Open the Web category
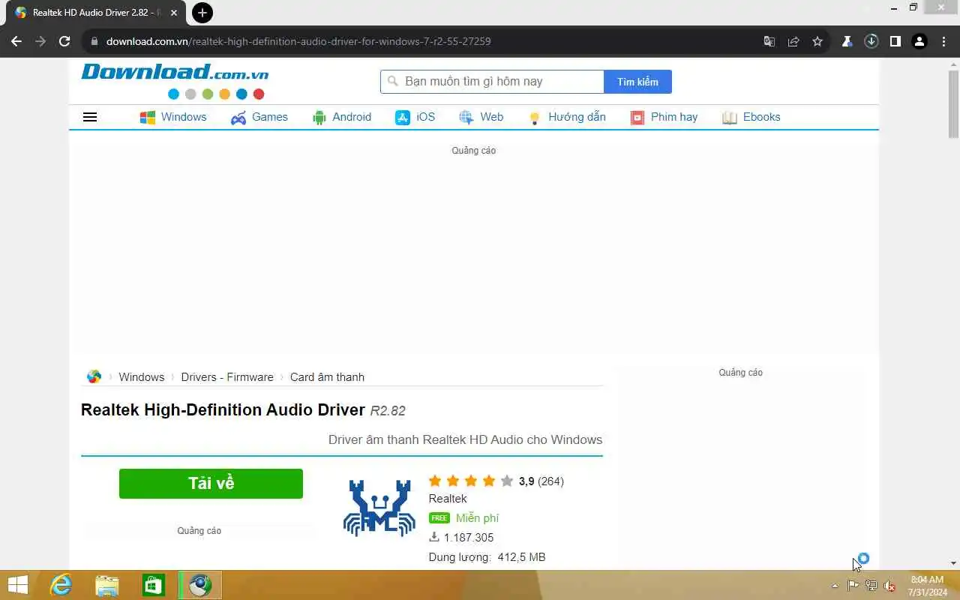Screen dimensions: 960x600 click(481, 117)
